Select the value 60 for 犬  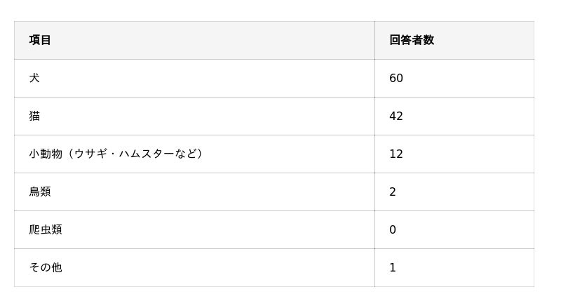396,79
